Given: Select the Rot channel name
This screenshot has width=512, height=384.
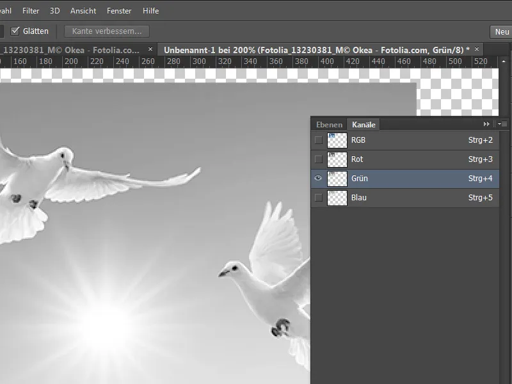Looking at the screenshot, I should 357,159.
